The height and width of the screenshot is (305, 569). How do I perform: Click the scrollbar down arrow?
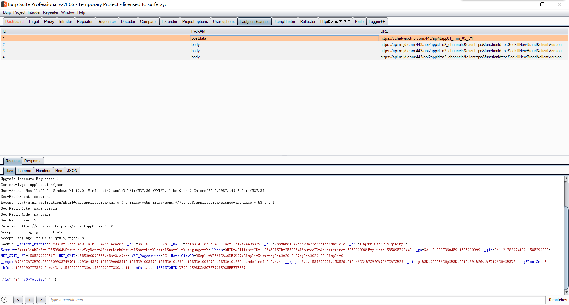pos(566,293)
